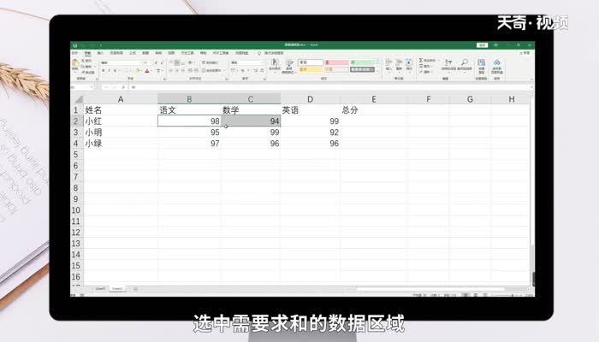Screen dimensions: 599x342
Task: Click the Clear eraser button
Action: pos(424,72)
